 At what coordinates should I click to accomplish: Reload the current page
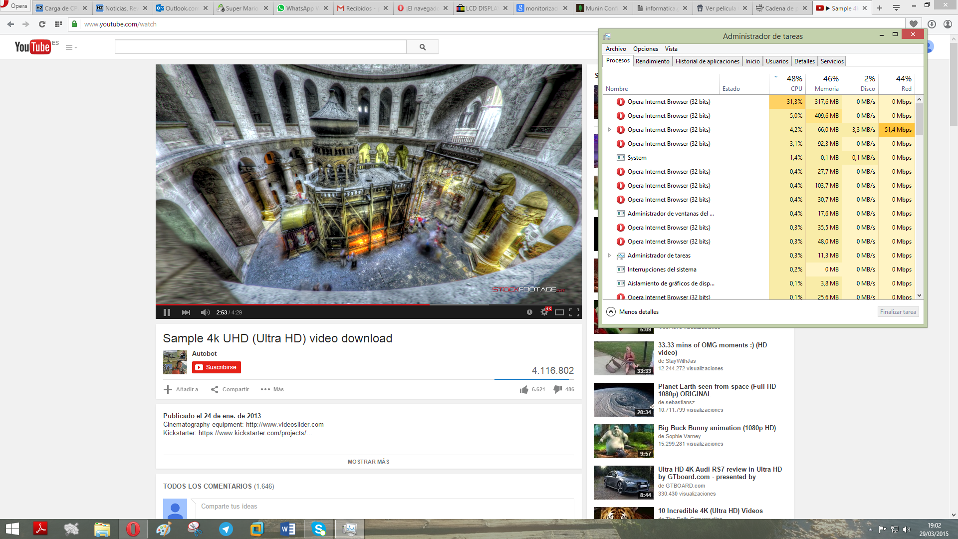tap(42, 24)
